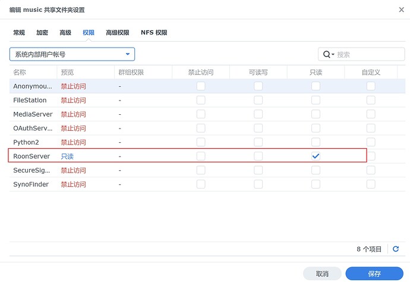Click the 禁止访问 column header
This screenshot has height=282, width=410.
(201, 72)
